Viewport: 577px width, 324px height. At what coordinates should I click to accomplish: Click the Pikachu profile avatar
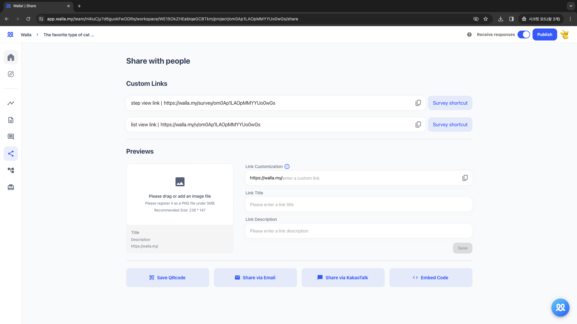tap(565, 34)
